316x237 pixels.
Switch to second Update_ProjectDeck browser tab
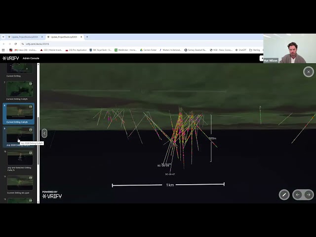coord(64,37)
